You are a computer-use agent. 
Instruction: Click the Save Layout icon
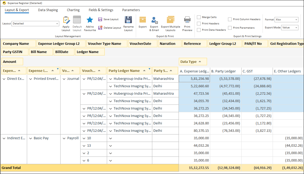(100, 19)
